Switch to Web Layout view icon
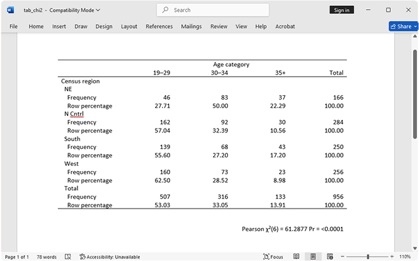The image size is (419, 261). 330,256
